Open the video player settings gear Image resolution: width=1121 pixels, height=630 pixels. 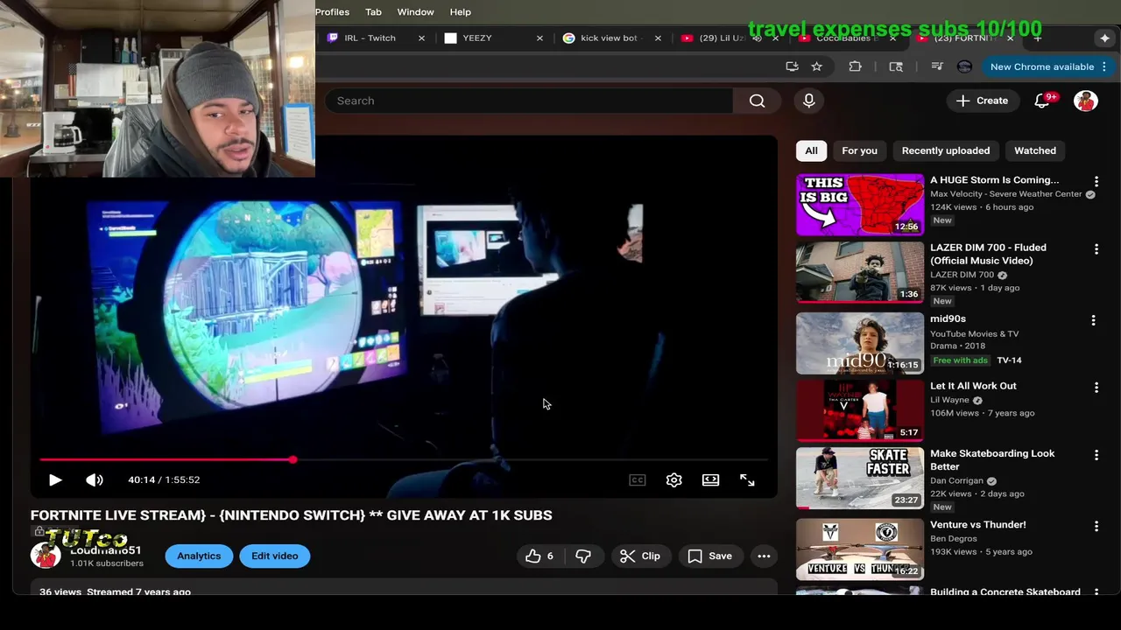click(x=673, y=479)
